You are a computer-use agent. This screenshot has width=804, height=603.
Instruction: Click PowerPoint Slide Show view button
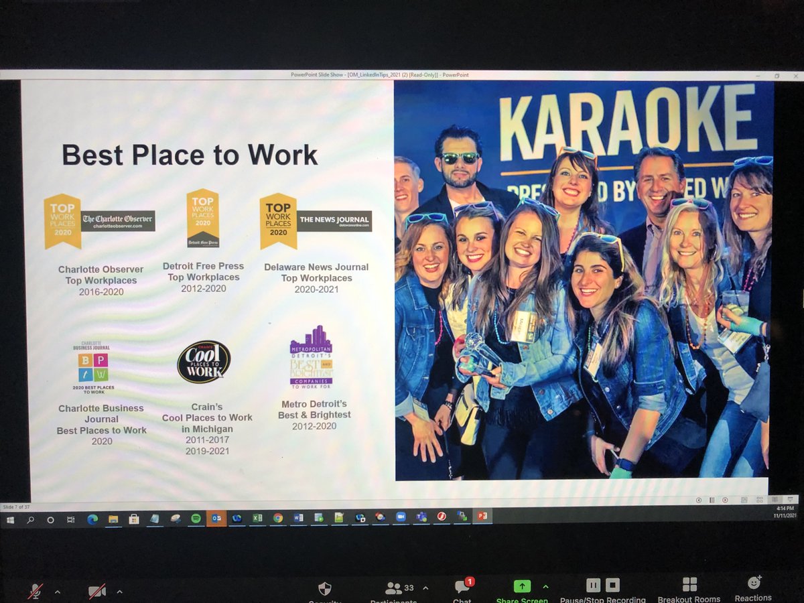[x=790, y=500]
